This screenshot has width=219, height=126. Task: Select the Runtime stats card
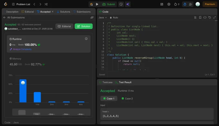[x=49, y=44]
